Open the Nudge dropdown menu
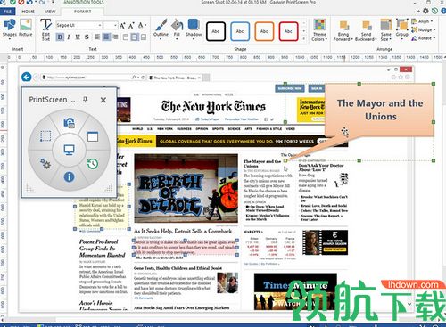This screenshot has height=327, width=446. click(x=423, y=29)
